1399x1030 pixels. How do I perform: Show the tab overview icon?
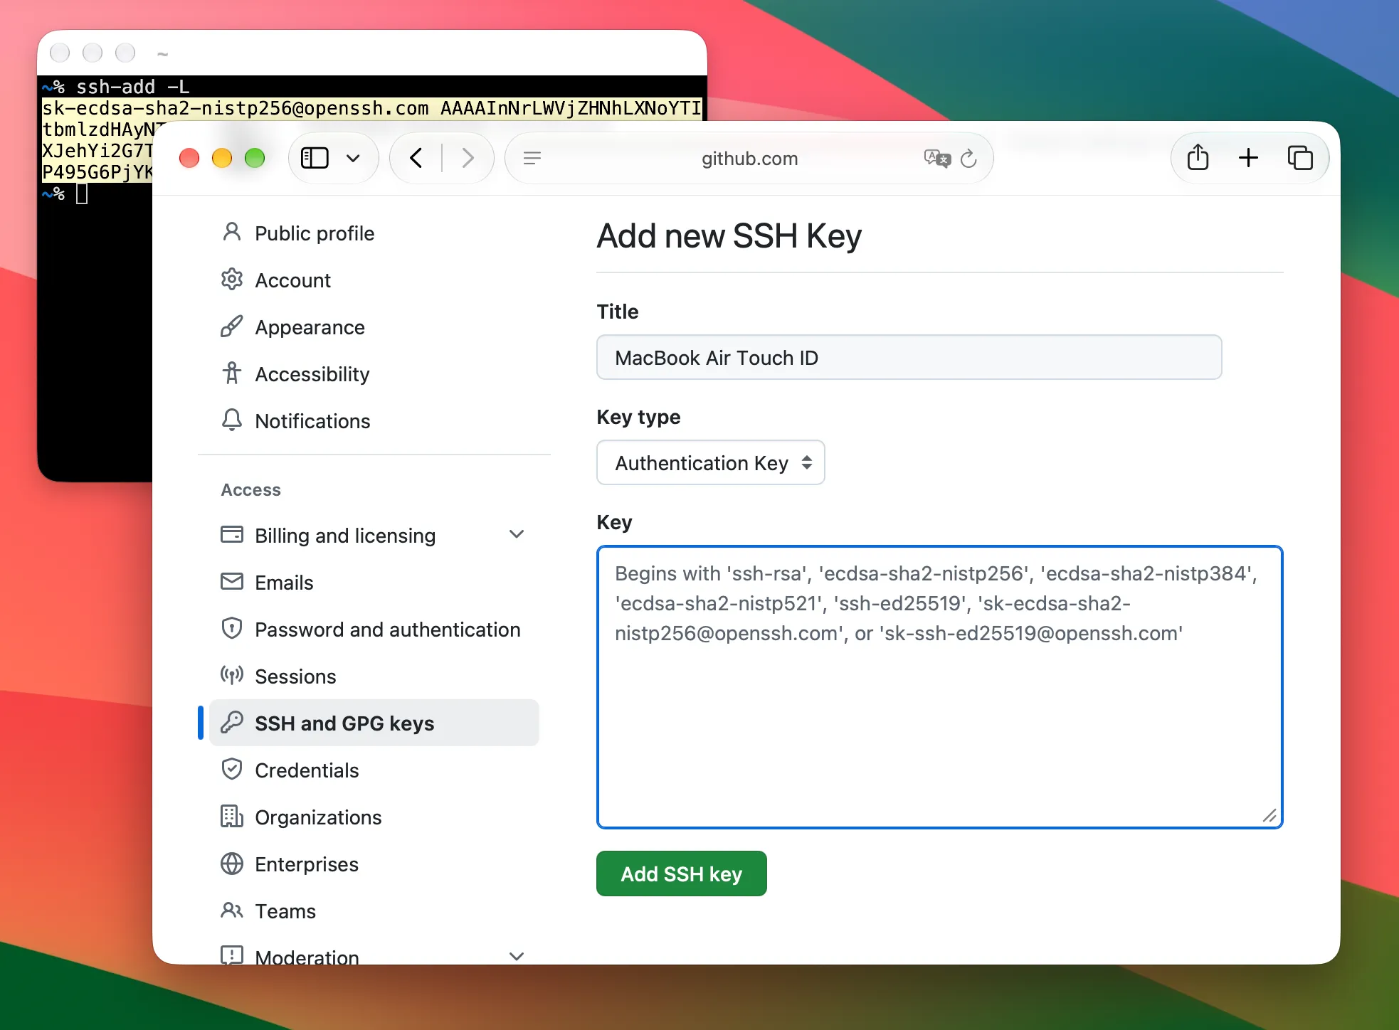[1300, 158]
